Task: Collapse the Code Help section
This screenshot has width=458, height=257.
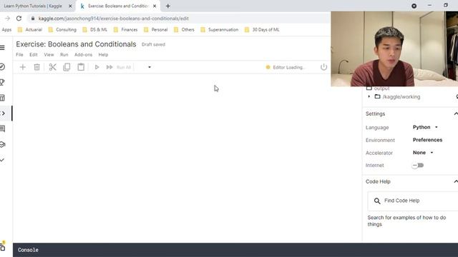Action: click(455, 181)
